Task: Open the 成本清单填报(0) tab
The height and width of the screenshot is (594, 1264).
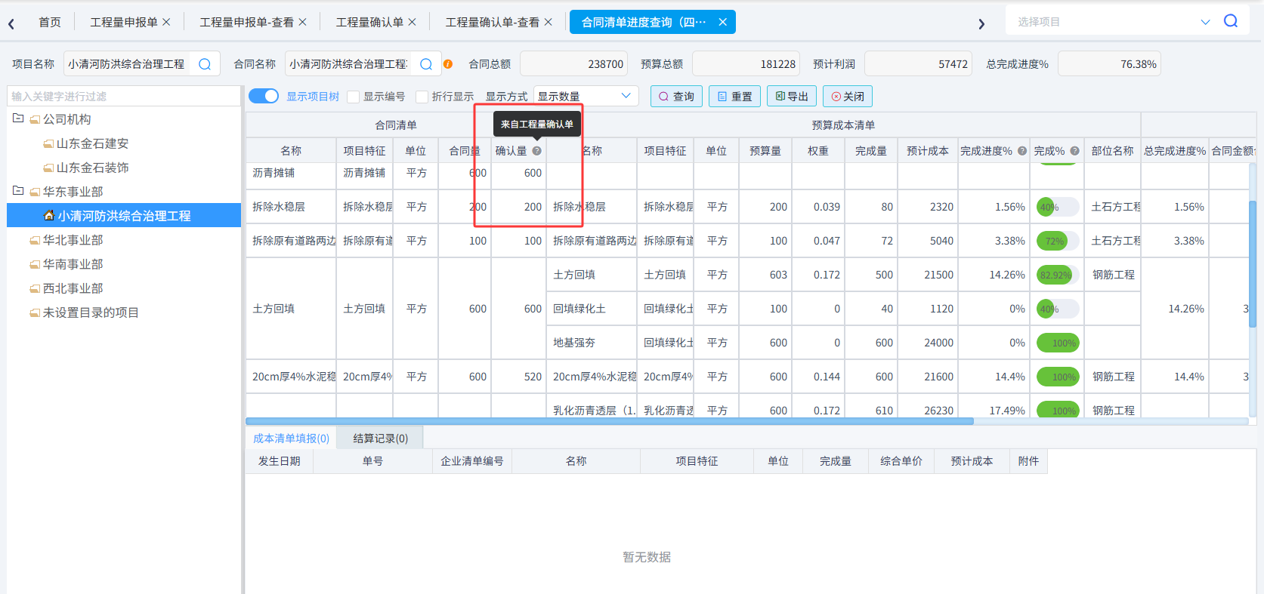Action: [x=291, y=438]
